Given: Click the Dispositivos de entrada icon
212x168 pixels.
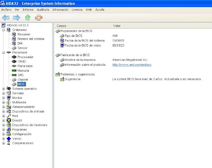Looking at the screenshot, I should (x=9, y=111).
